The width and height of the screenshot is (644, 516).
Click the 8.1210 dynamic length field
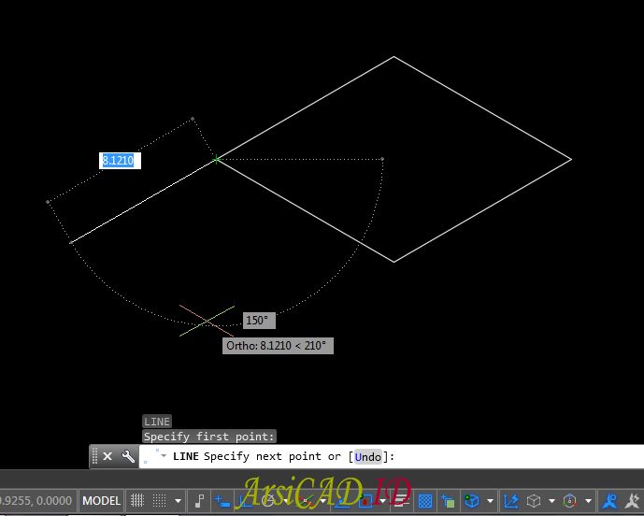pyautogui.click(x=120, y=160)
